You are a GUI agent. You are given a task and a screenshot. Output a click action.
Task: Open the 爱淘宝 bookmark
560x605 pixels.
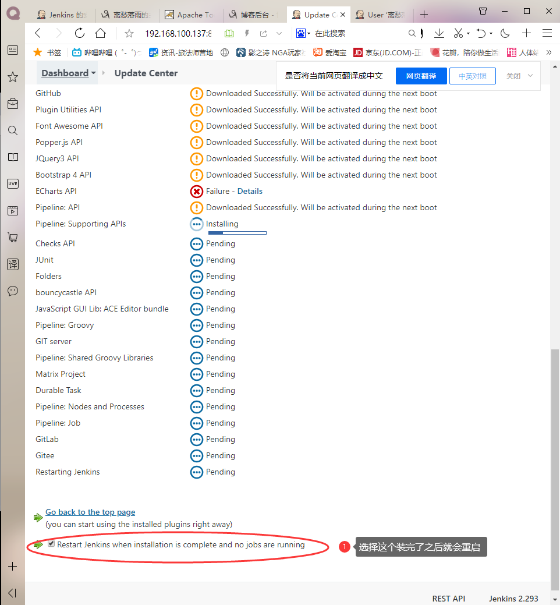pyautogui.click(x=329, y=52)
